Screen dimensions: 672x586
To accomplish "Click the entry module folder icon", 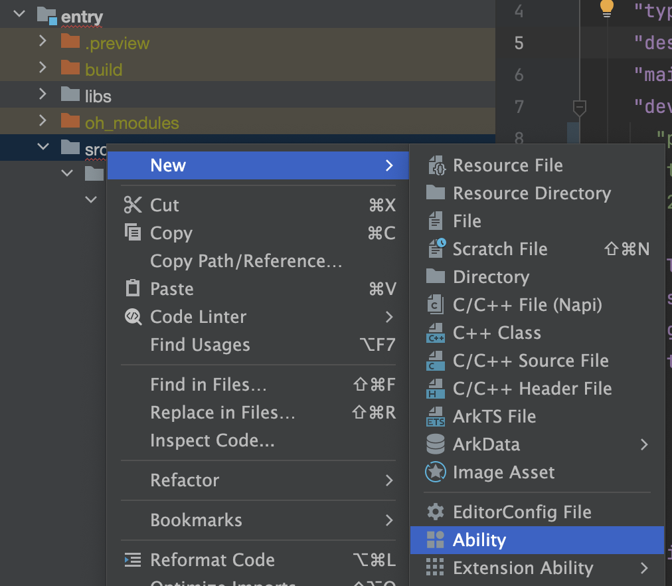I will (46, 15).
